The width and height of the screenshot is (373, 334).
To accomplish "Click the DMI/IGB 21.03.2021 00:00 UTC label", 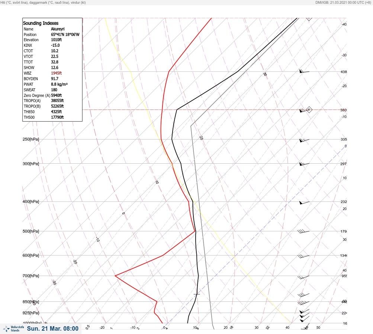I will [x=343, y=3].
